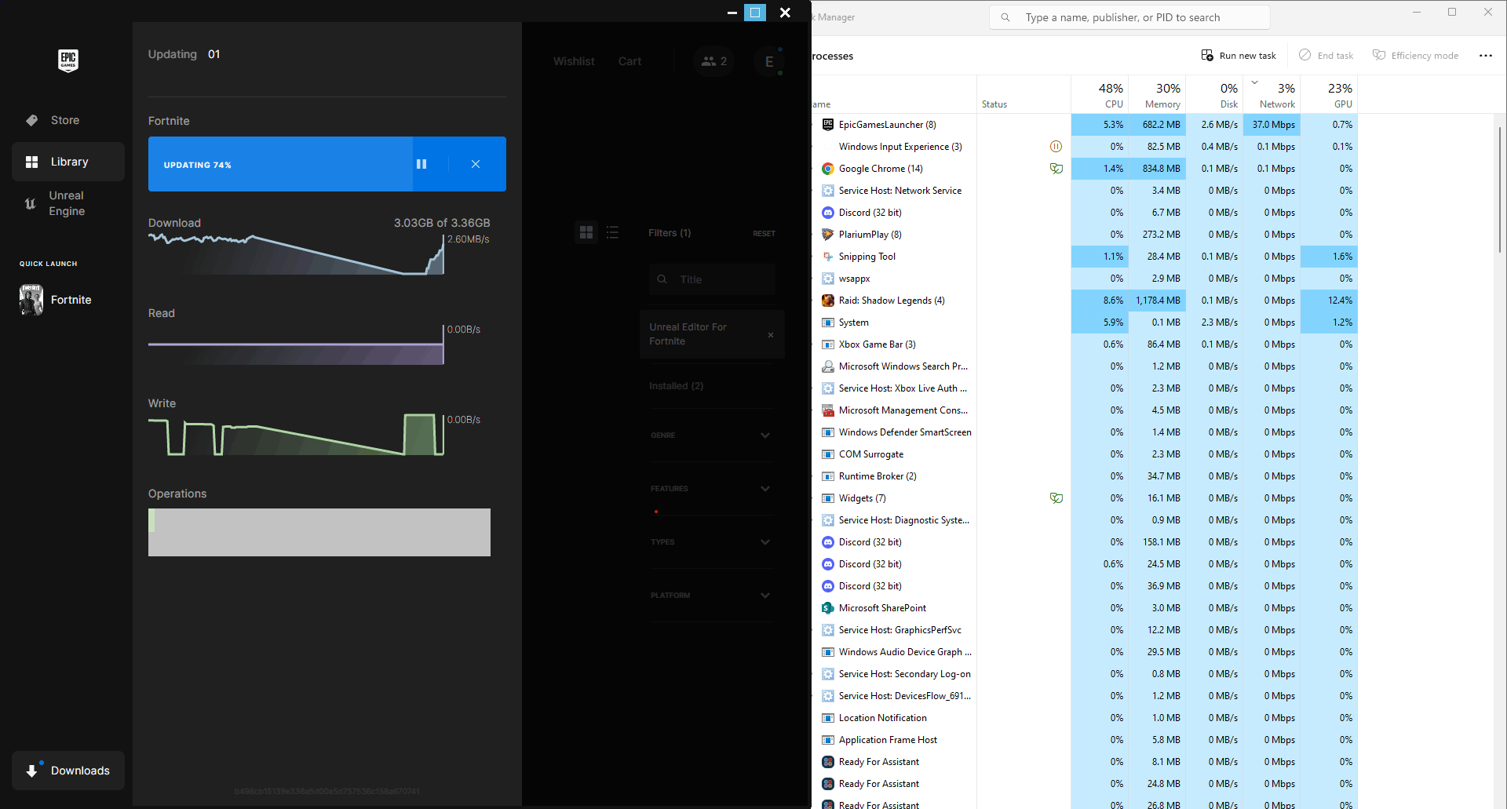Image resolution: width=1507 pixels, height=809 pixels.
Task: Select PlariumPlay process icon
Action: pyautogui.click(x=827, y=235)
